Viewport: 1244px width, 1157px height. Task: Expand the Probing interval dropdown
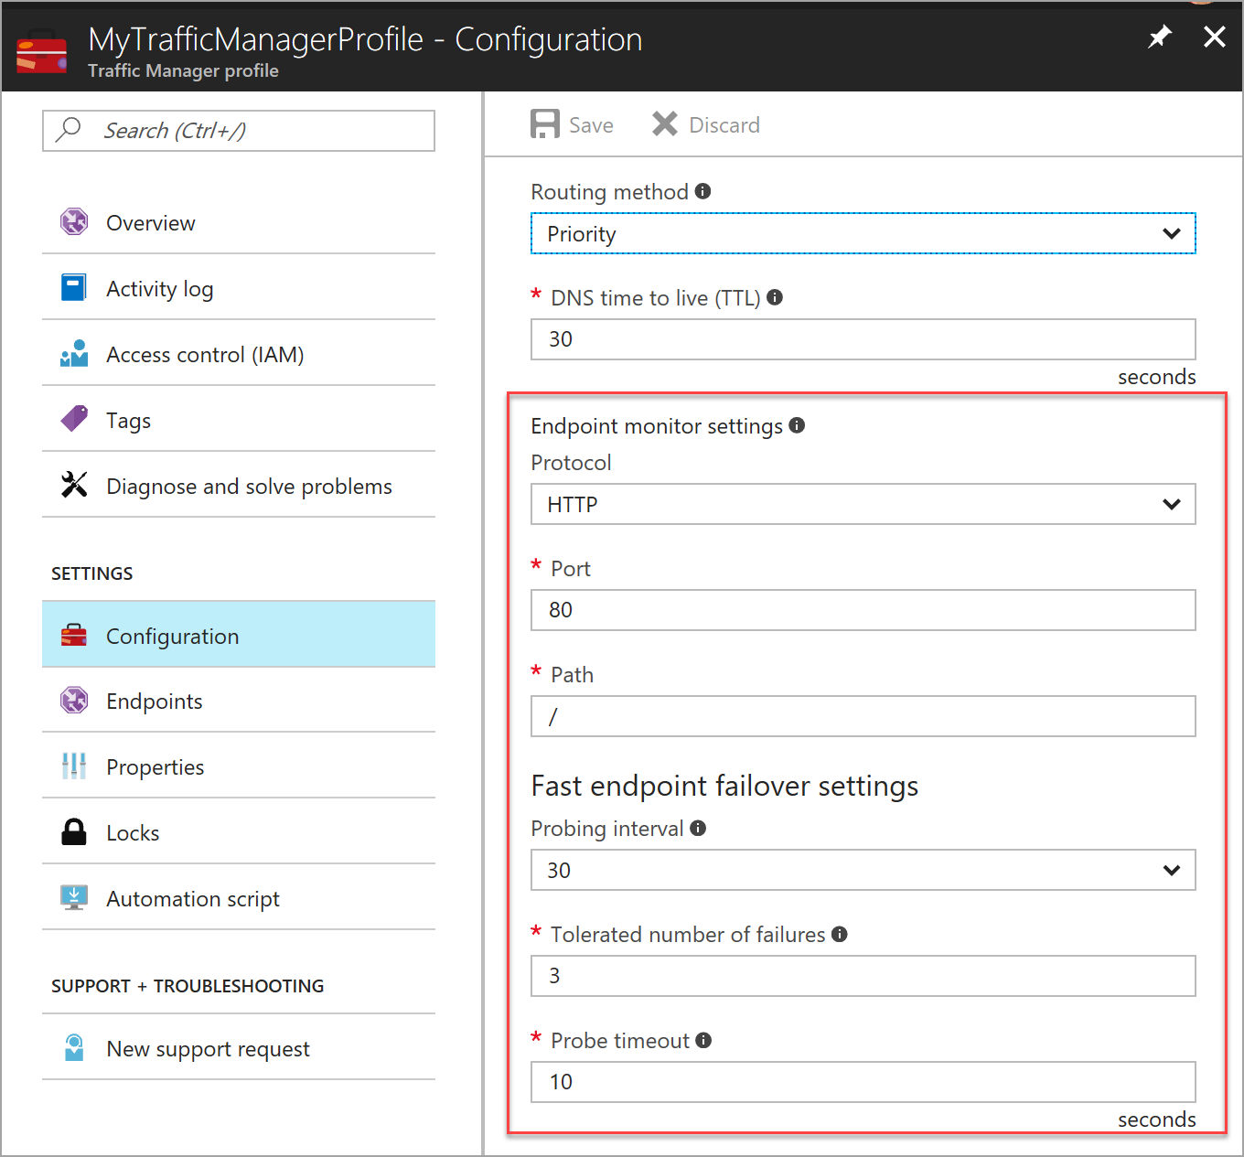point(863,871)
